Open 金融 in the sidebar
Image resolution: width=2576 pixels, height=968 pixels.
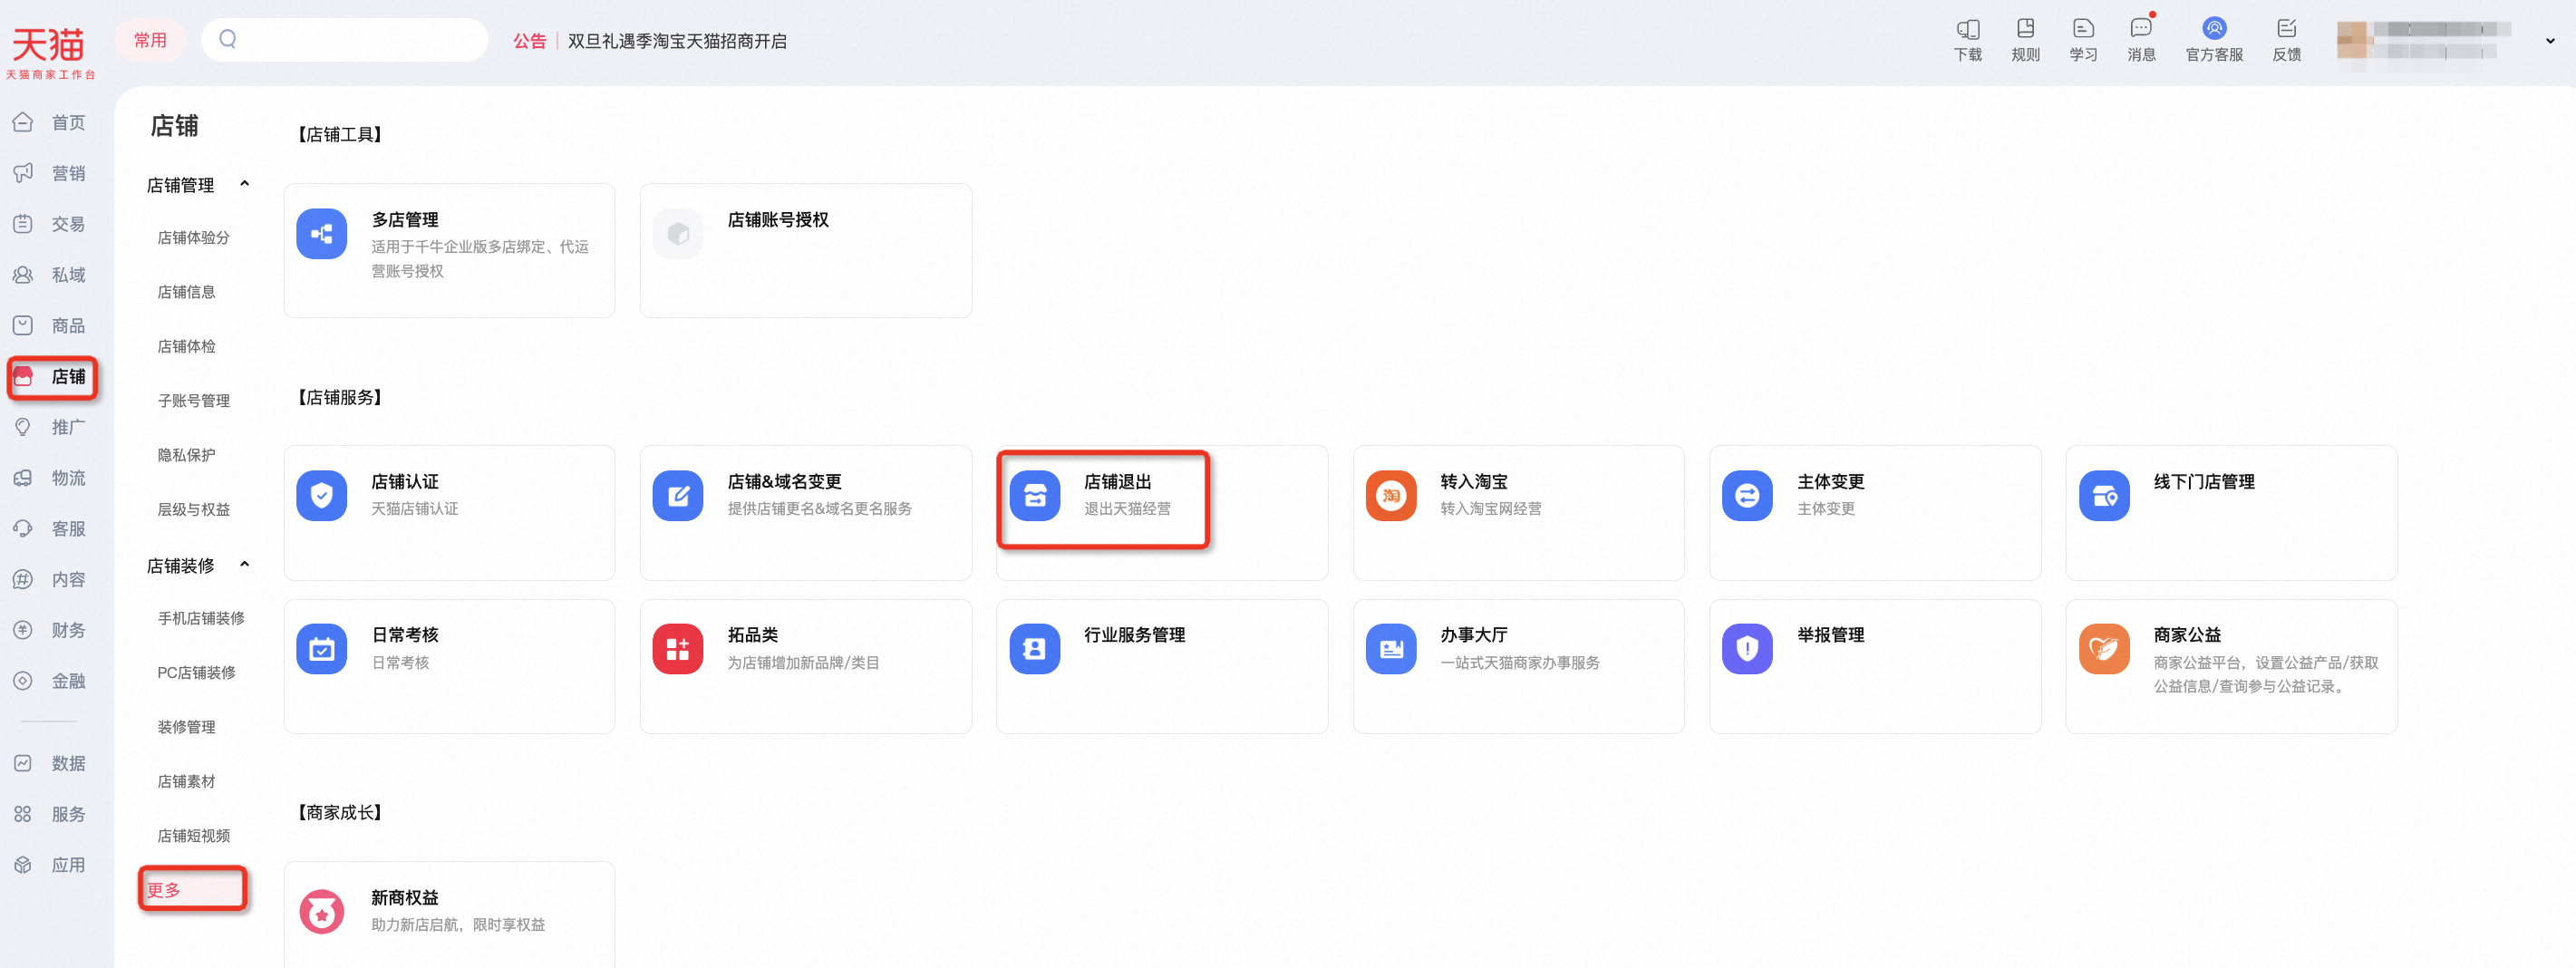coord(50,681)
